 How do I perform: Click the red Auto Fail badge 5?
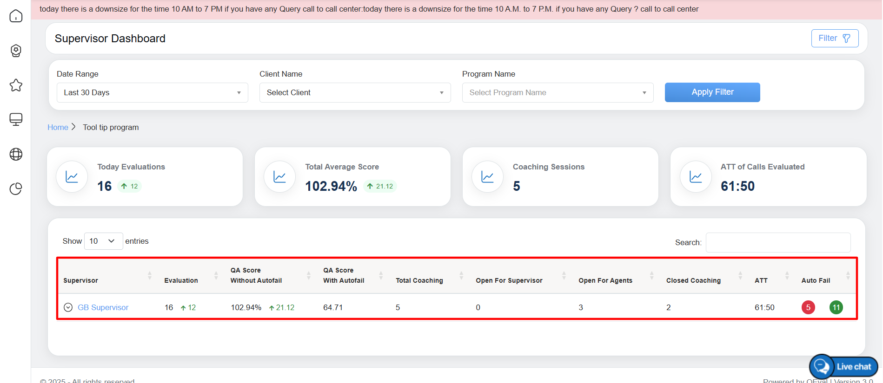click(808, 307)
